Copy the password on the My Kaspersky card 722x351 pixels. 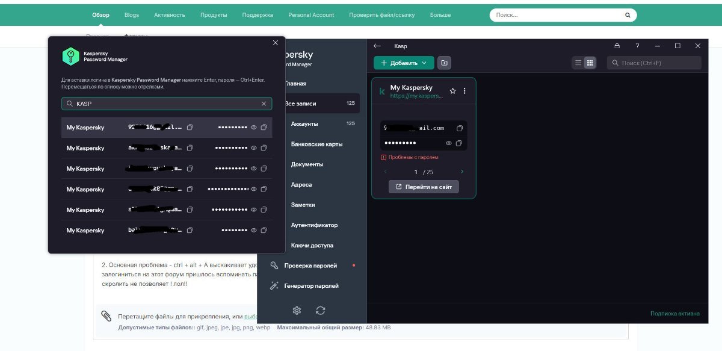(459, 143)
